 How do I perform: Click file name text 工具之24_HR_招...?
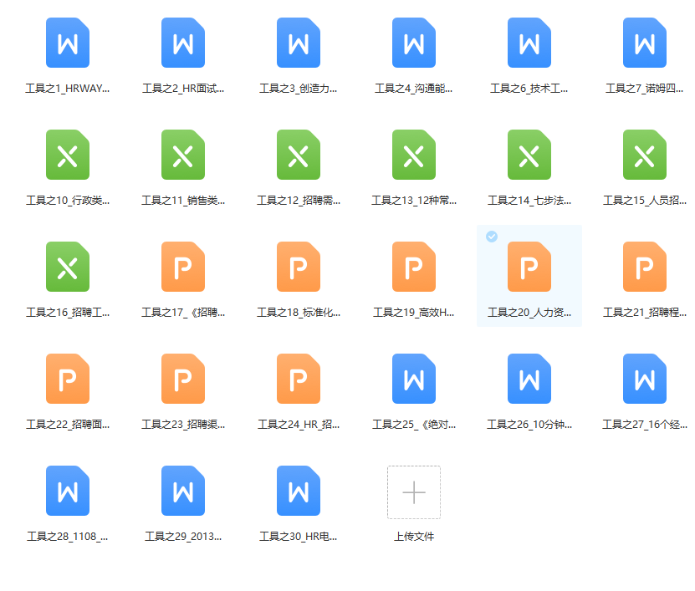(299, 425)
